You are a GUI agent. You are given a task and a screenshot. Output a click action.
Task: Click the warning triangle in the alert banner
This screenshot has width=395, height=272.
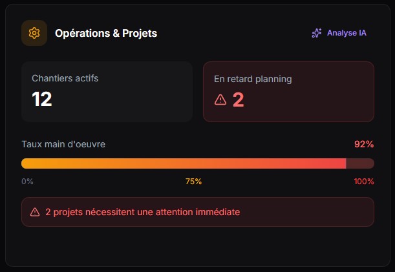[35, 212]
